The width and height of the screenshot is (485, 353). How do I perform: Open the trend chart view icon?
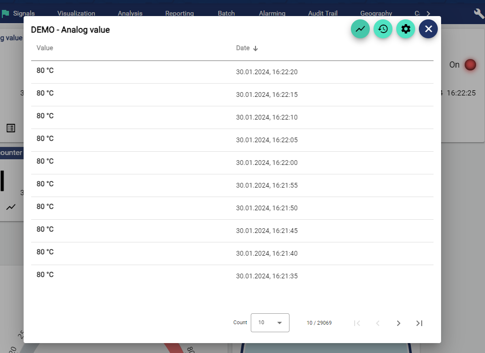pos(360,29)
